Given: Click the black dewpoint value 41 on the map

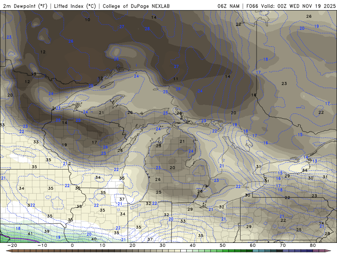Looking at the screenshot, I should 30,234.
